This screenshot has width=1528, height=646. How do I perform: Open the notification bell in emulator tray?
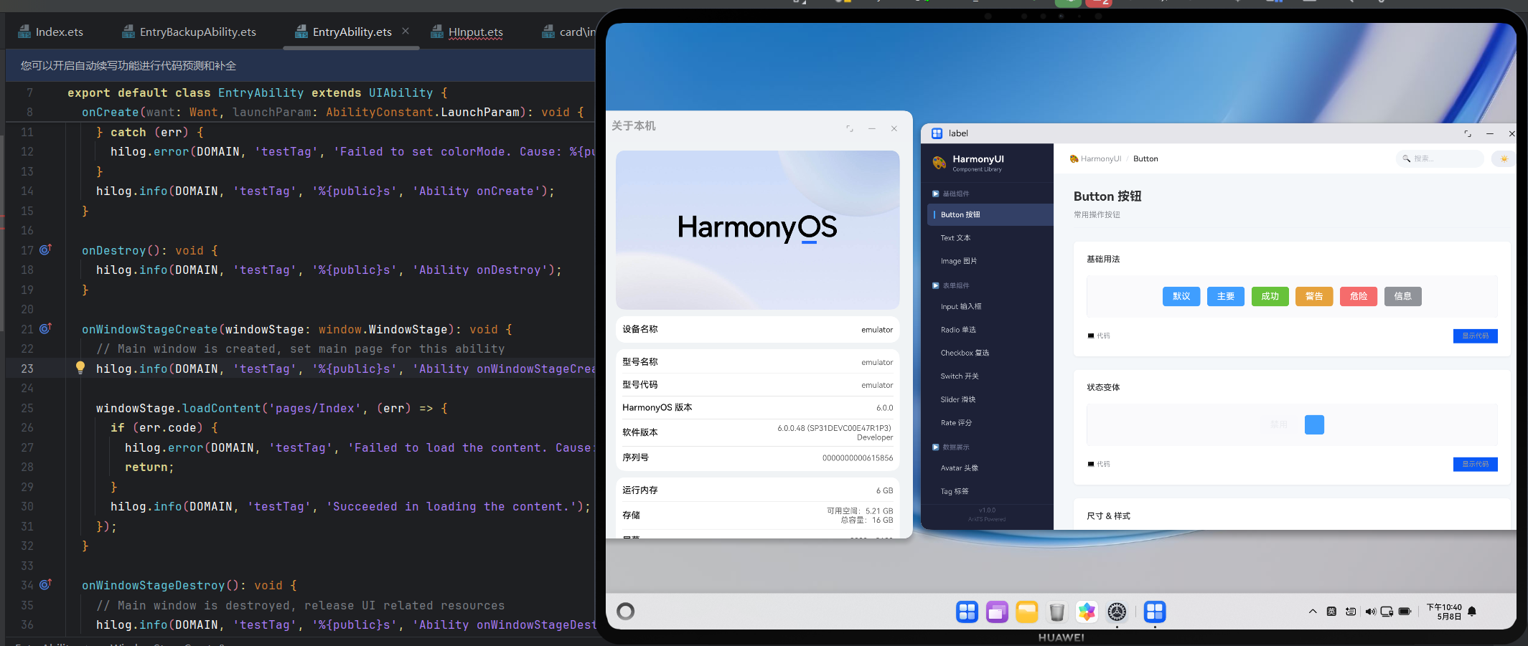pos(1472,612)
